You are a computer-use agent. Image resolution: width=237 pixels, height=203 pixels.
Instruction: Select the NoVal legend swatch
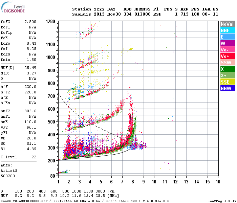tap(228, 24)
